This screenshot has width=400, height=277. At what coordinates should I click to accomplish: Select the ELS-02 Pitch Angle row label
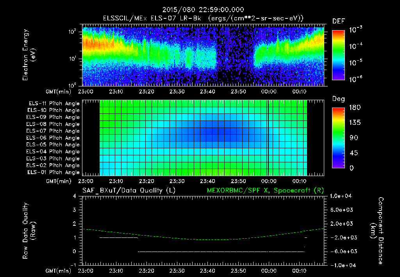point(53,165)
